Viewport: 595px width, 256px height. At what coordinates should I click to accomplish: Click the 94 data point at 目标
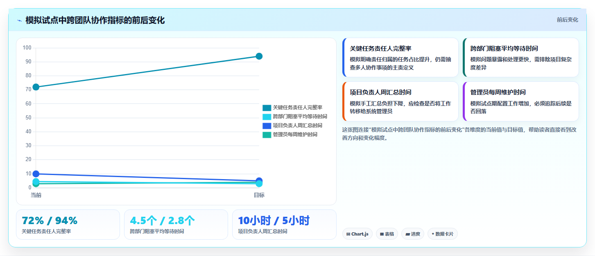coord(259,56)
